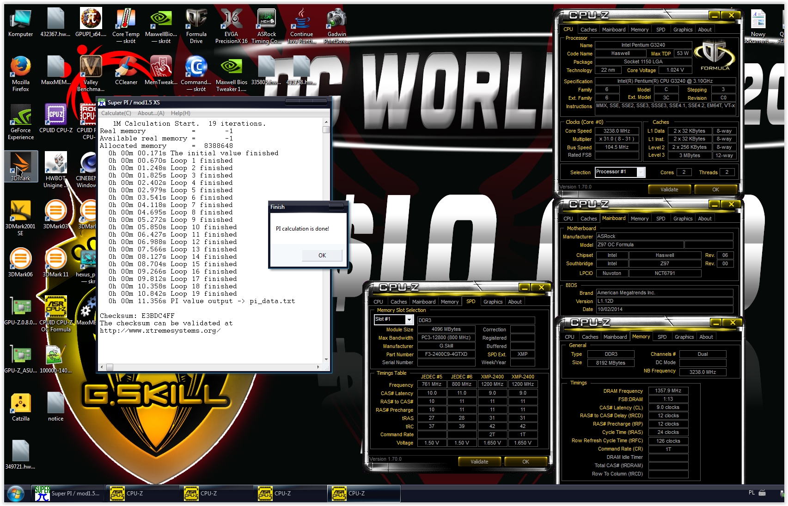Click the Core Speed value 3238.0 MHz

click(x=617, y=131)
